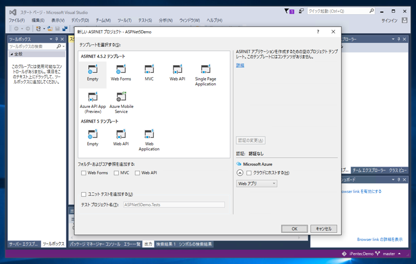Open the ツールボックス panel options dropdown arrow
Image resolution: width=416 pixels, height=264 pixels.
(x=51, y=39)
